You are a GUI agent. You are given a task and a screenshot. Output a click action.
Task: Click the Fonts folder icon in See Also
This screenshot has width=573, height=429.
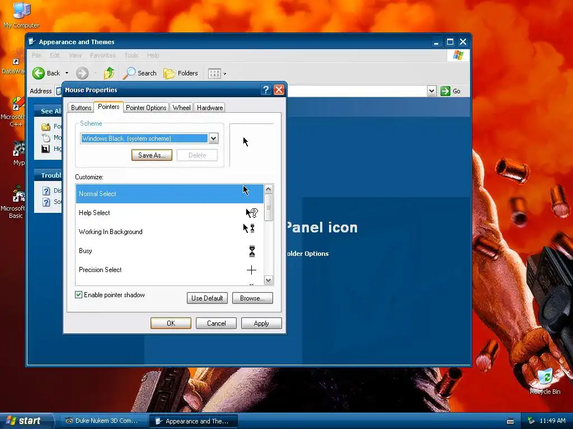point(46,127)
